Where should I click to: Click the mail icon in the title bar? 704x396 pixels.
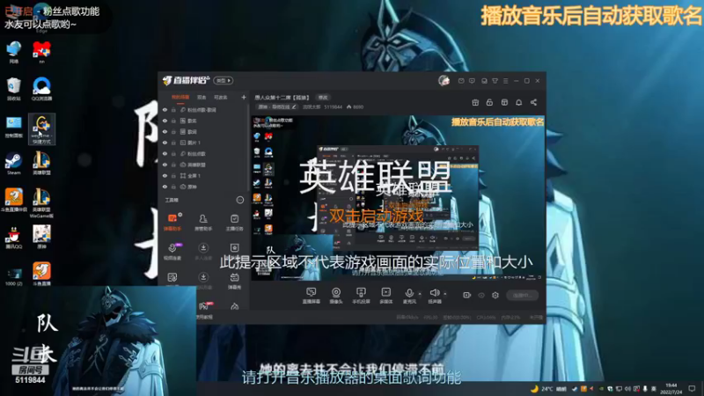[x=461, y=81]
